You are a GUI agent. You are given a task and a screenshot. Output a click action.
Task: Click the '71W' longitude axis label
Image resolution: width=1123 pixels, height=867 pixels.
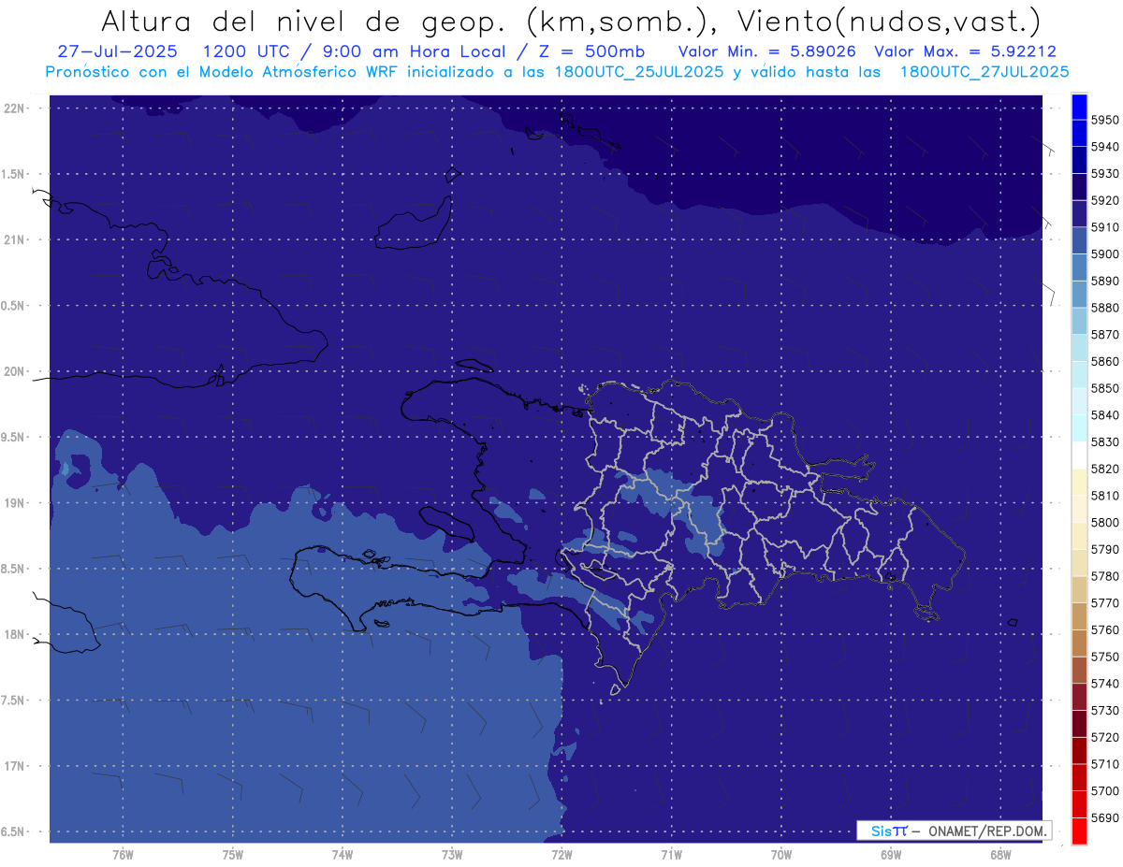671,854
